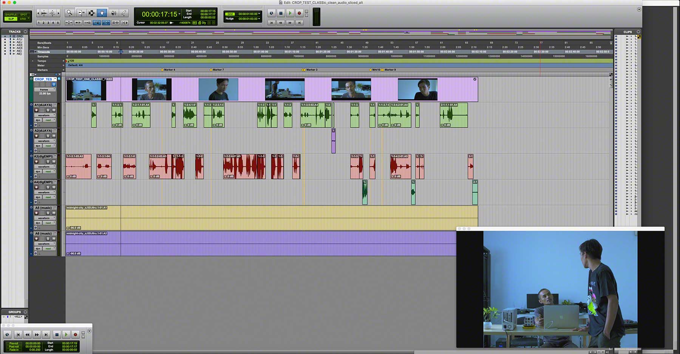Select the Scrubber speaker tool

113,13
